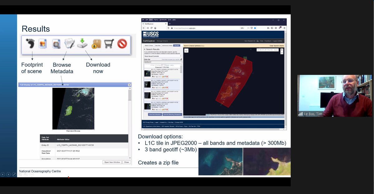Switch to the Data Sets tab
Screen dimensions: 374x194
[157, 45]
